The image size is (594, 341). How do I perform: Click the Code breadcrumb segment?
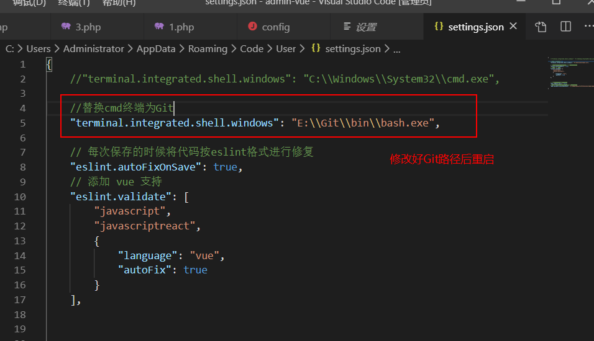tap(252, 49)
